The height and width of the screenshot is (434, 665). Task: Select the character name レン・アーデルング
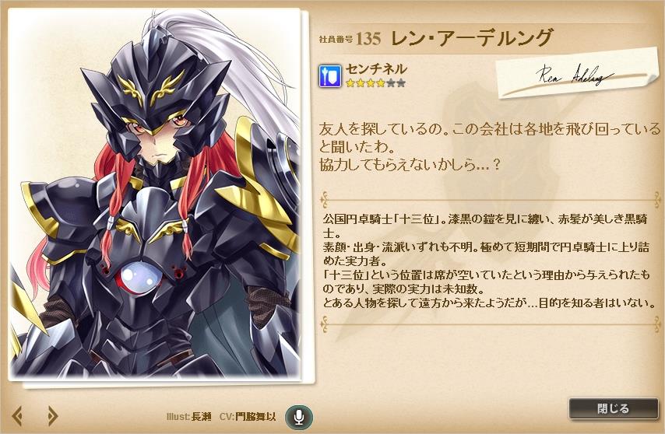(x=472, y=38)
